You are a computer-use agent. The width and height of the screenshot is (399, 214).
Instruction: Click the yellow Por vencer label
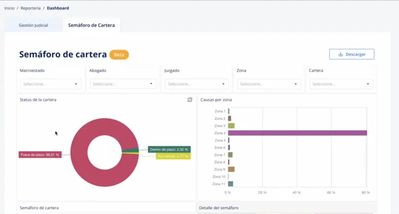click(173, 156)
